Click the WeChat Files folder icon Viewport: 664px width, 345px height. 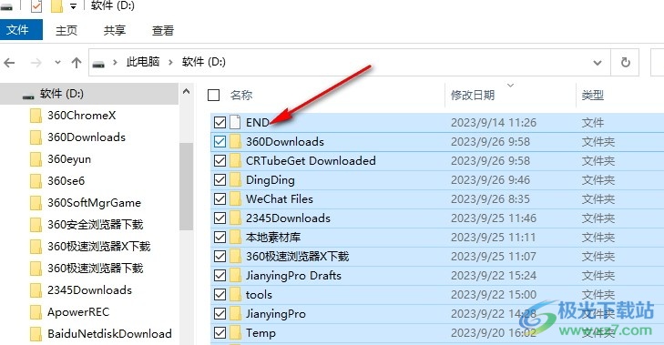point(235,199)
